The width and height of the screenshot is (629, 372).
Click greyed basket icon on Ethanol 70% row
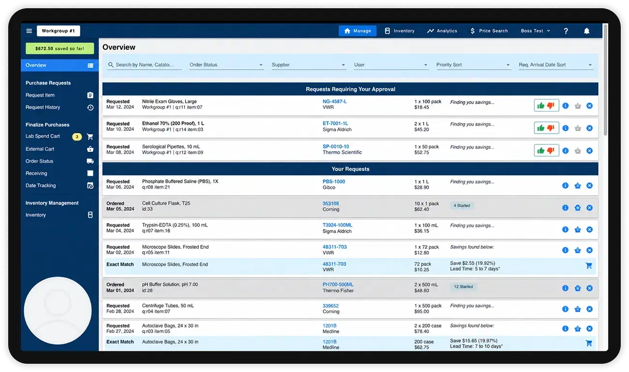577,128
